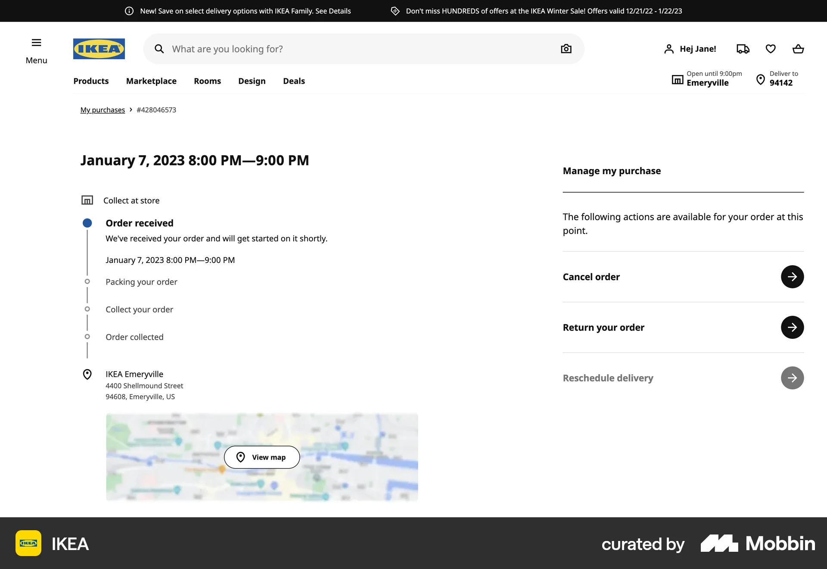The image size is (827, 569).
Task: Open the heart favorites icon
Action: point(771,49)
